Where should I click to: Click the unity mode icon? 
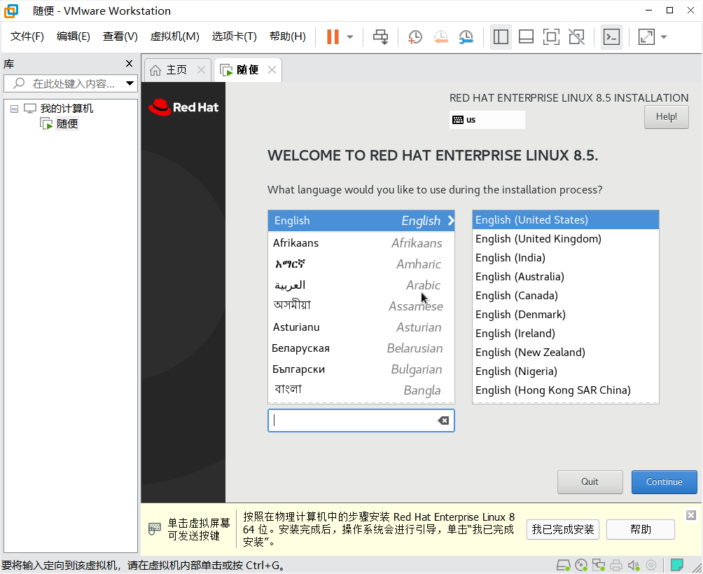[x=576, y=37]
